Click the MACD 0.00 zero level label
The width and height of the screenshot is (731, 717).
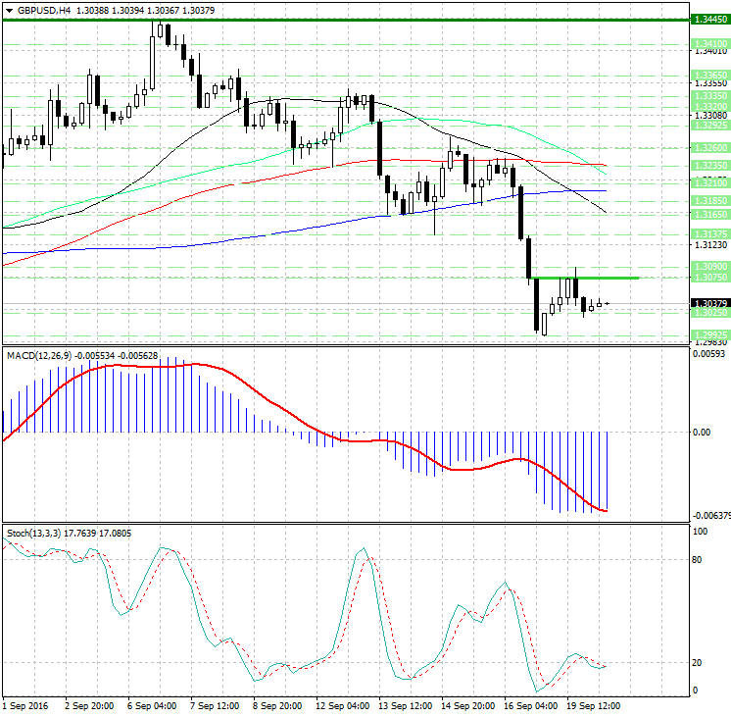[x=702, y=433]
